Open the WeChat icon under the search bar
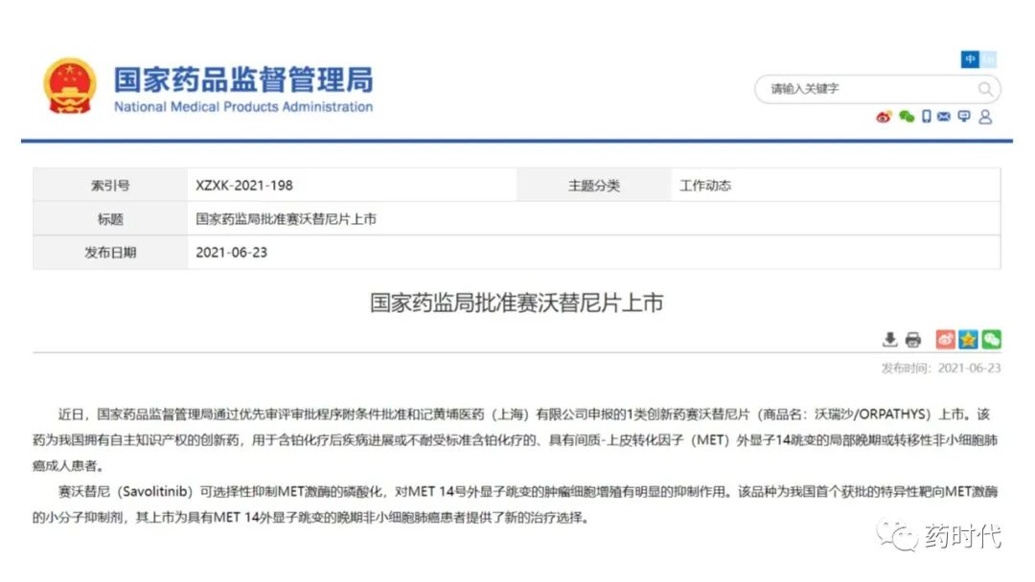Image resolution: width=1035 pixels, height=582 pixels. (906, 117)
